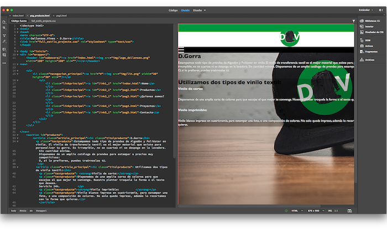Screen dimensions: 387x230
Task: Click the format source code brush icon
Action: (4, 41)
